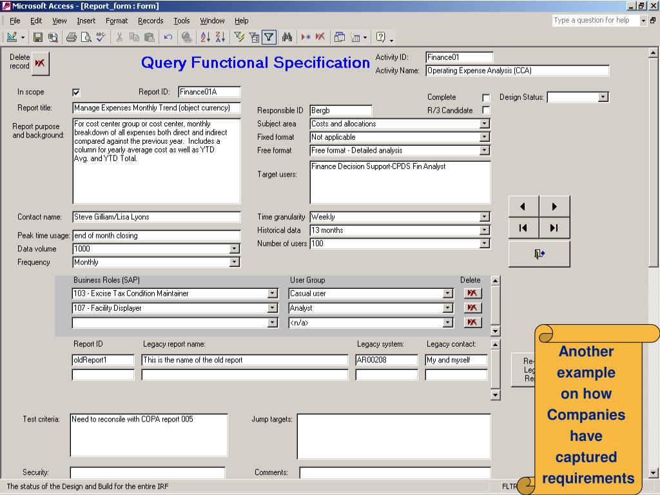660x495 pixels.
Task: Apply Filter By Selection
Action: (x=239, y=37)
